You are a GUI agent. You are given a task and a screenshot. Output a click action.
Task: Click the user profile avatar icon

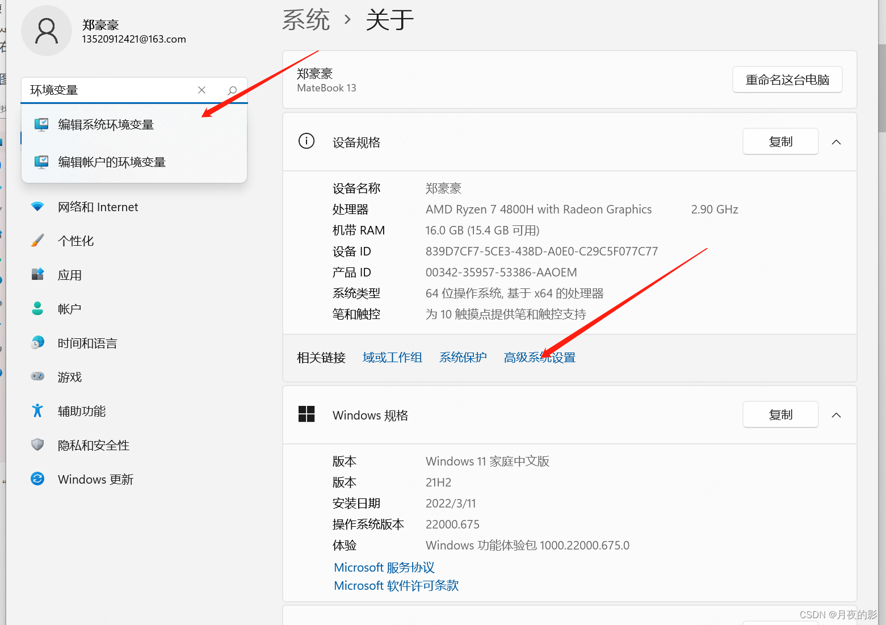click(47, 31)
